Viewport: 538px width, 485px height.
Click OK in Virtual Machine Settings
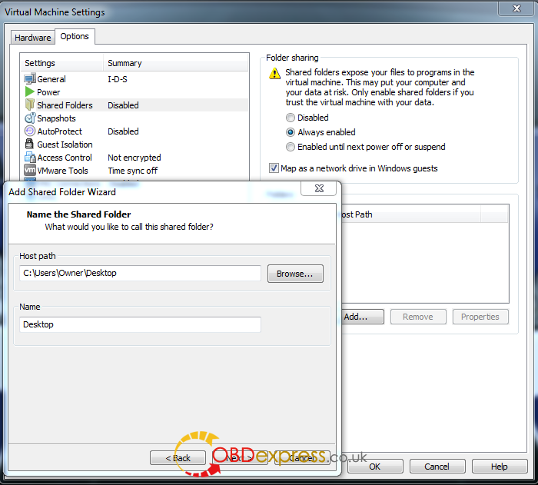[x=375, y=467]
